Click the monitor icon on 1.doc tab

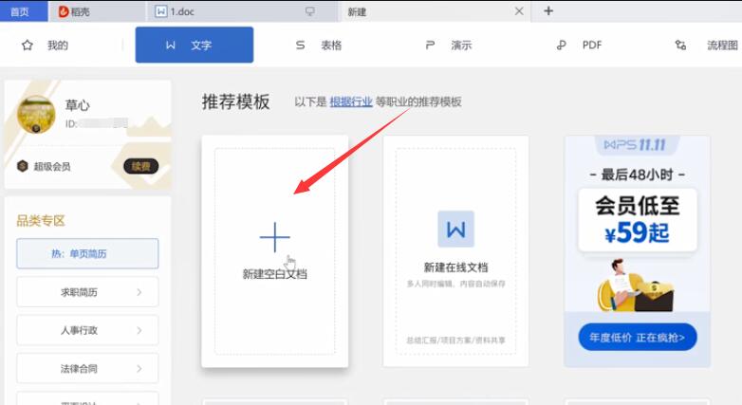(x=310, y=11)
